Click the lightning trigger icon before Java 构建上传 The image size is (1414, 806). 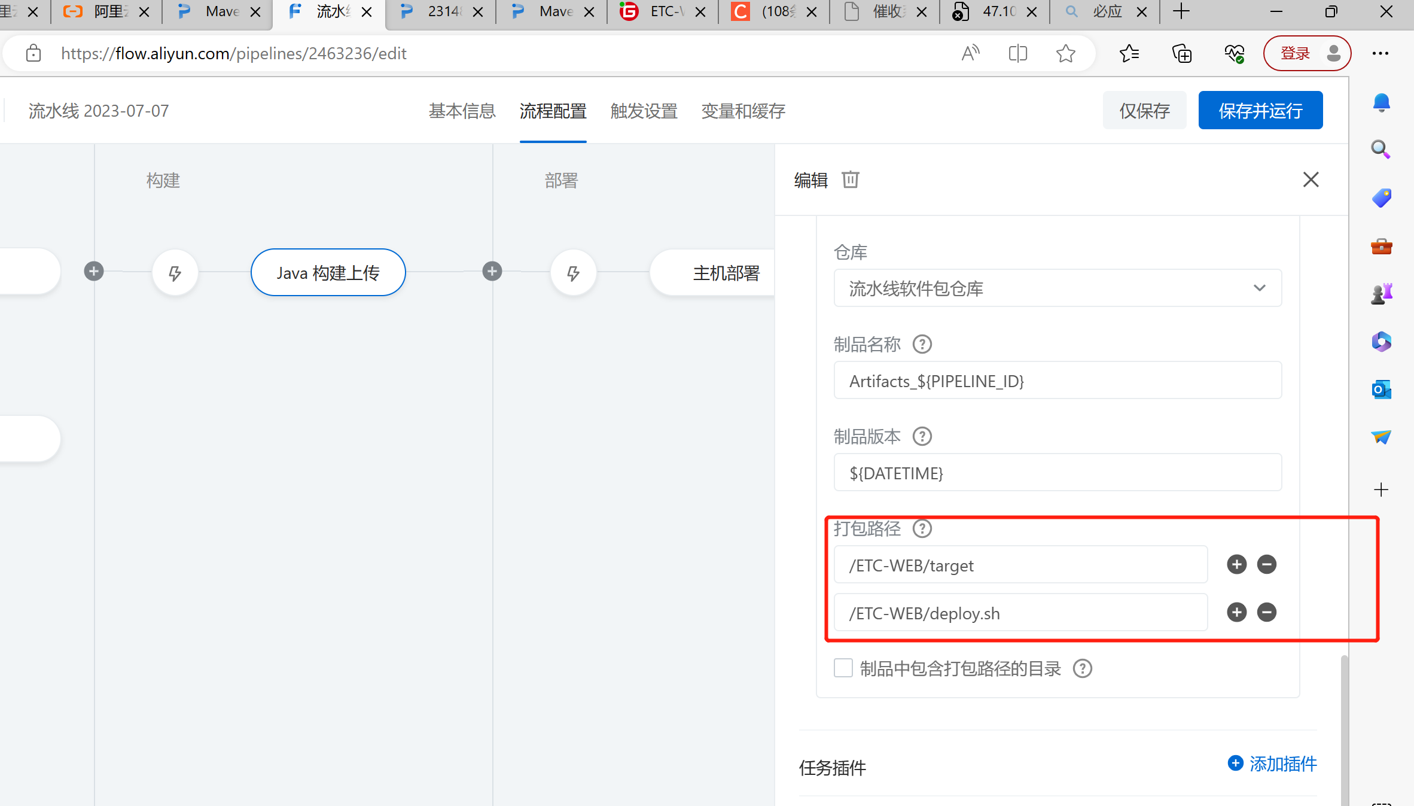point(175,273)
